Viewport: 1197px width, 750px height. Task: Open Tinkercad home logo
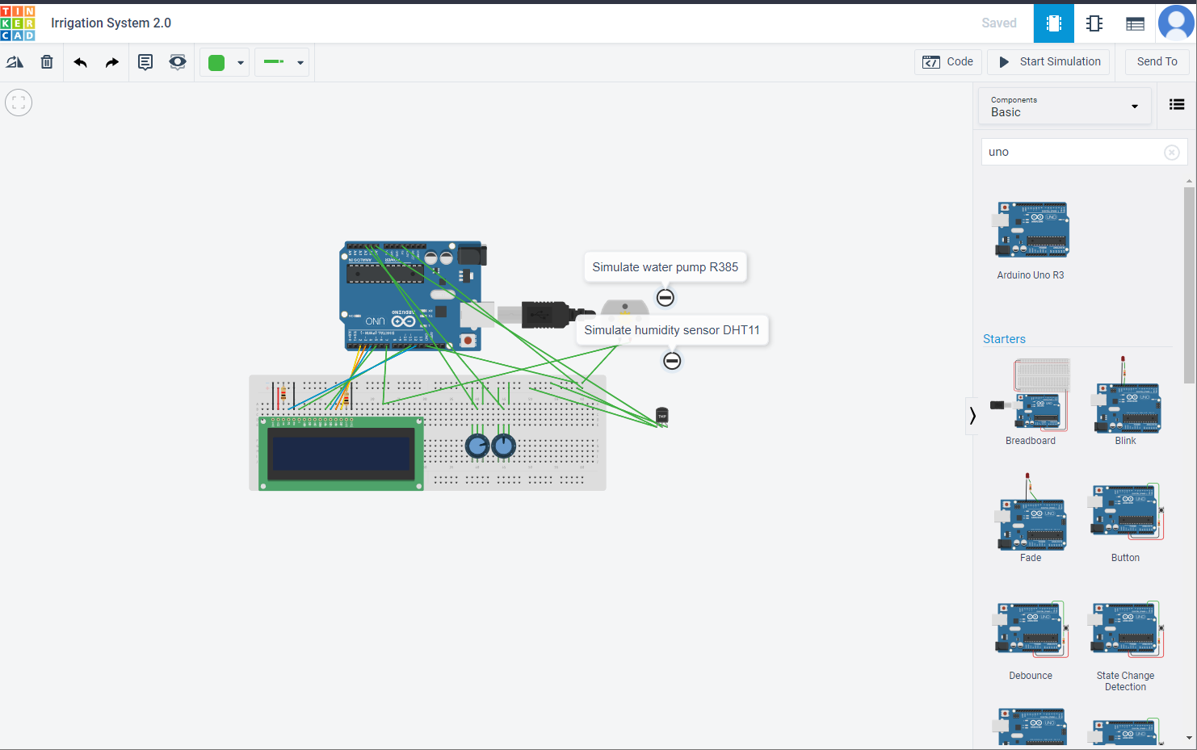18,23
